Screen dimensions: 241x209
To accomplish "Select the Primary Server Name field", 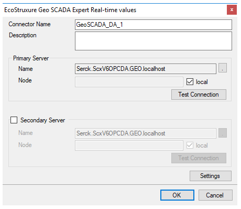I will [x=146, y=69].
